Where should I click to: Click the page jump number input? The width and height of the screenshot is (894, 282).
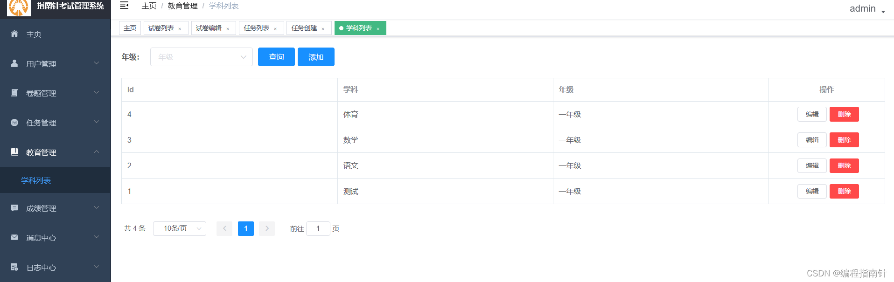[x=318, y=228]
